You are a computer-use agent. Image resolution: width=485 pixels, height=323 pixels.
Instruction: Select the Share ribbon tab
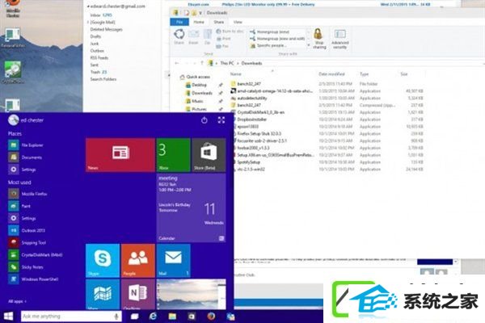219,22
